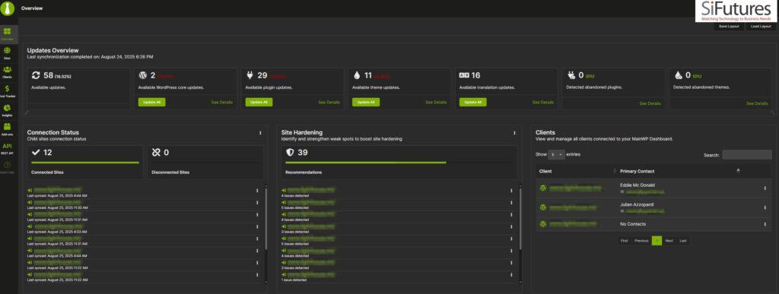
Task: Click the broken link icon for disconnected sites
Action: 155,152
